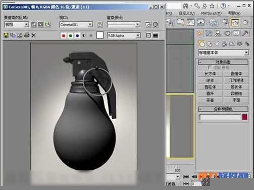Select the Lights category icon
Viewport: 254px width, 190px height.
tap(217, 44)
